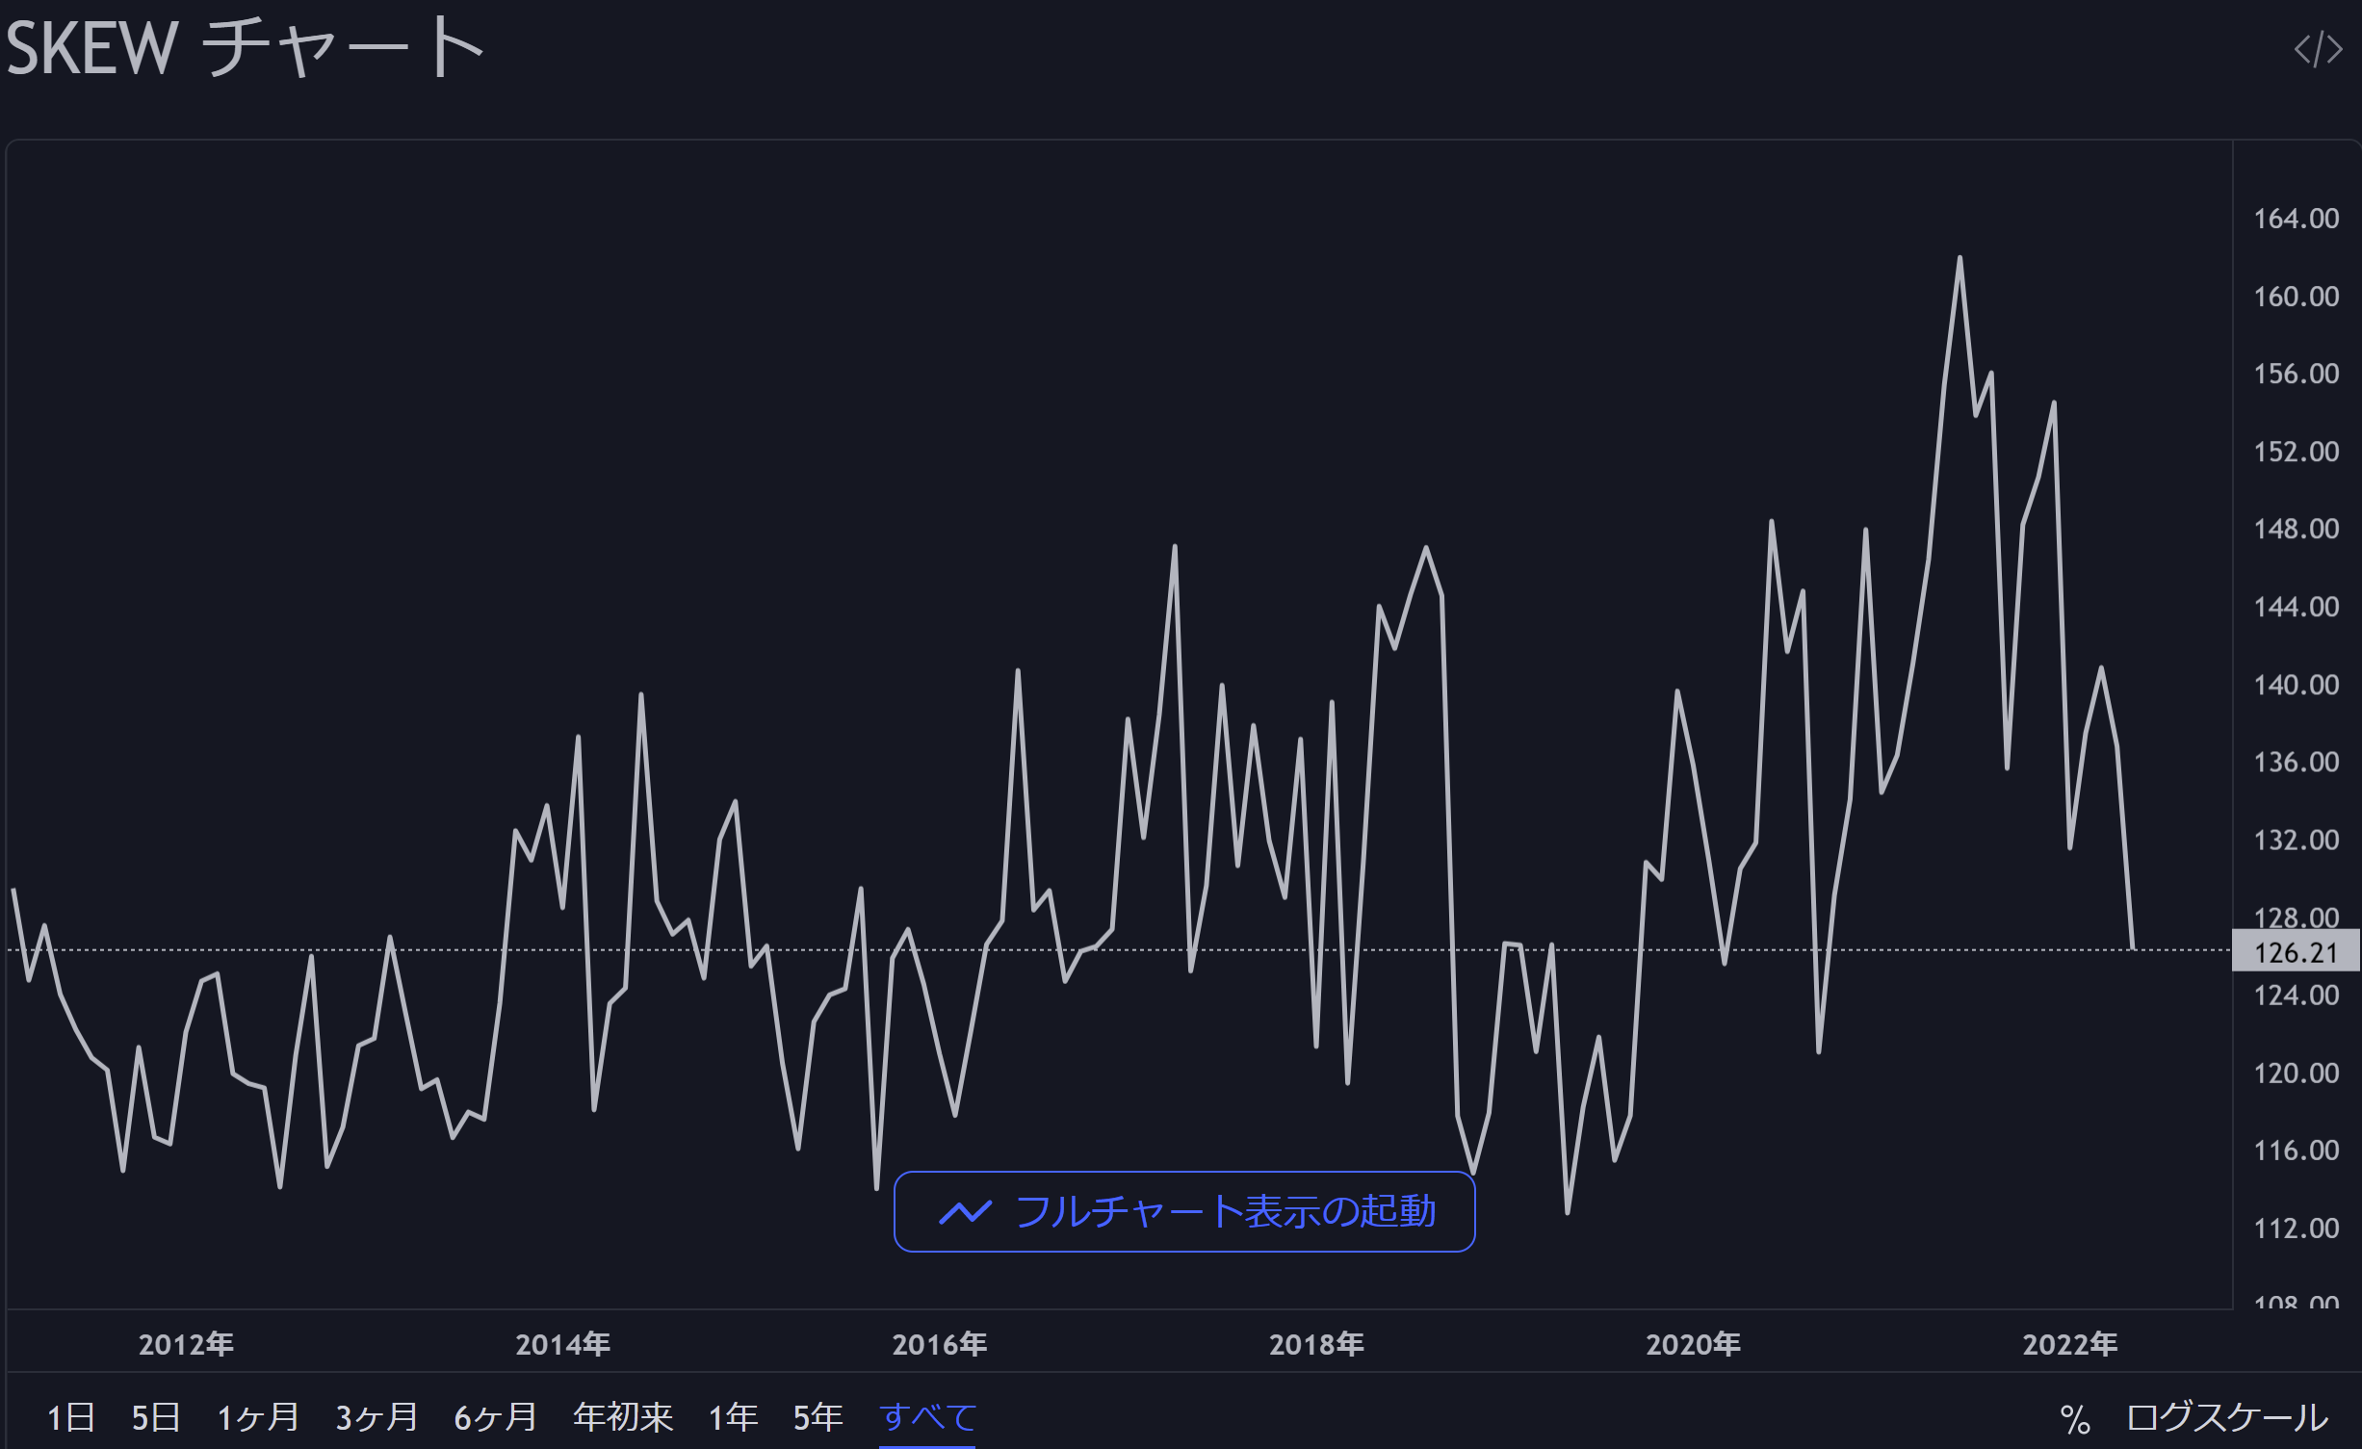Click the 2012年 time axis label

click(x=186, y=1344)
